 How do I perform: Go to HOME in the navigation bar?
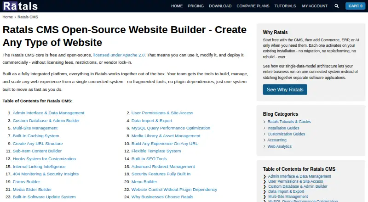pos(177,6)
